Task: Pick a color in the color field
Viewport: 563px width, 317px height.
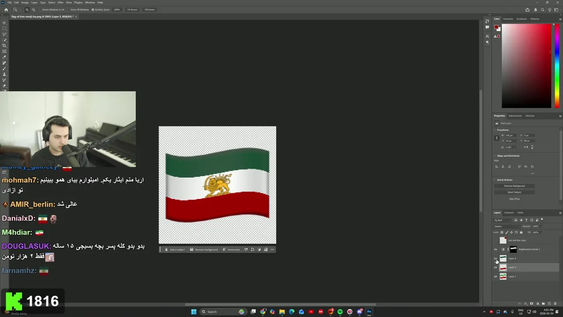Action: click(x=526, y=66)
